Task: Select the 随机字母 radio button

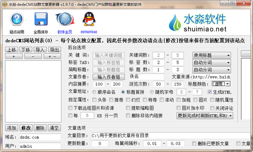Action: click(x=152, y=92)
